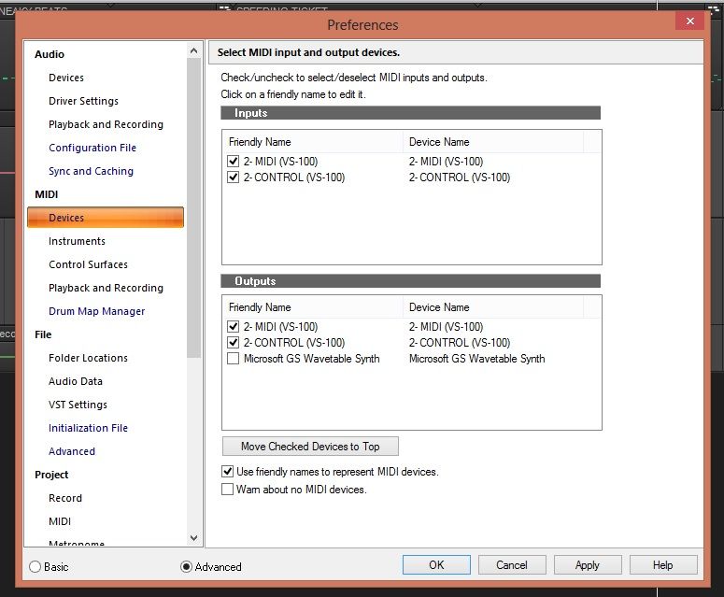The image size is (724, 597).
Task: Open the Drum Map Manager page
Action: click(96, 311)
